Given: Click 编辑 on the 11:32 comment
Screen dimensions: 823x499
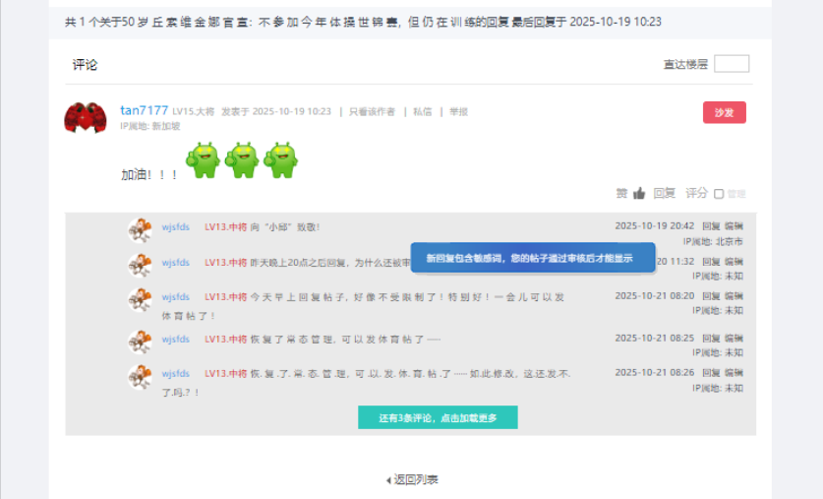Looking at the screenshot, I should tap(734, 261).
